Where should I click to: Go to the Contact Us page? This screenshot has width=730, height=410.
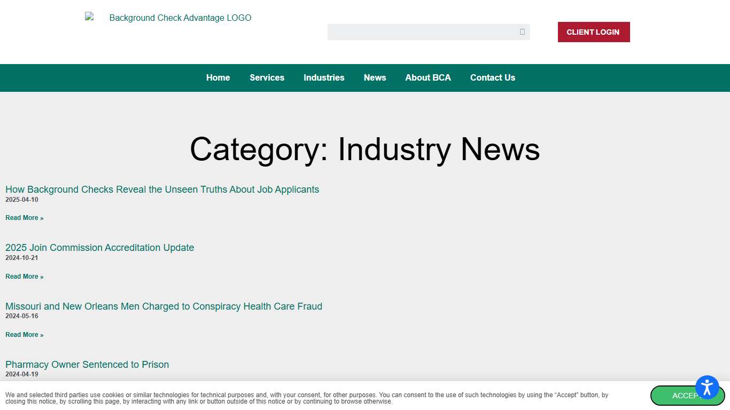(492, 77)
